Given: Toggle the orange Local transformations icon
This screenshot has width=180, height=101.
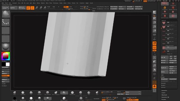Looking at the screenshot, I should (154, 43).
